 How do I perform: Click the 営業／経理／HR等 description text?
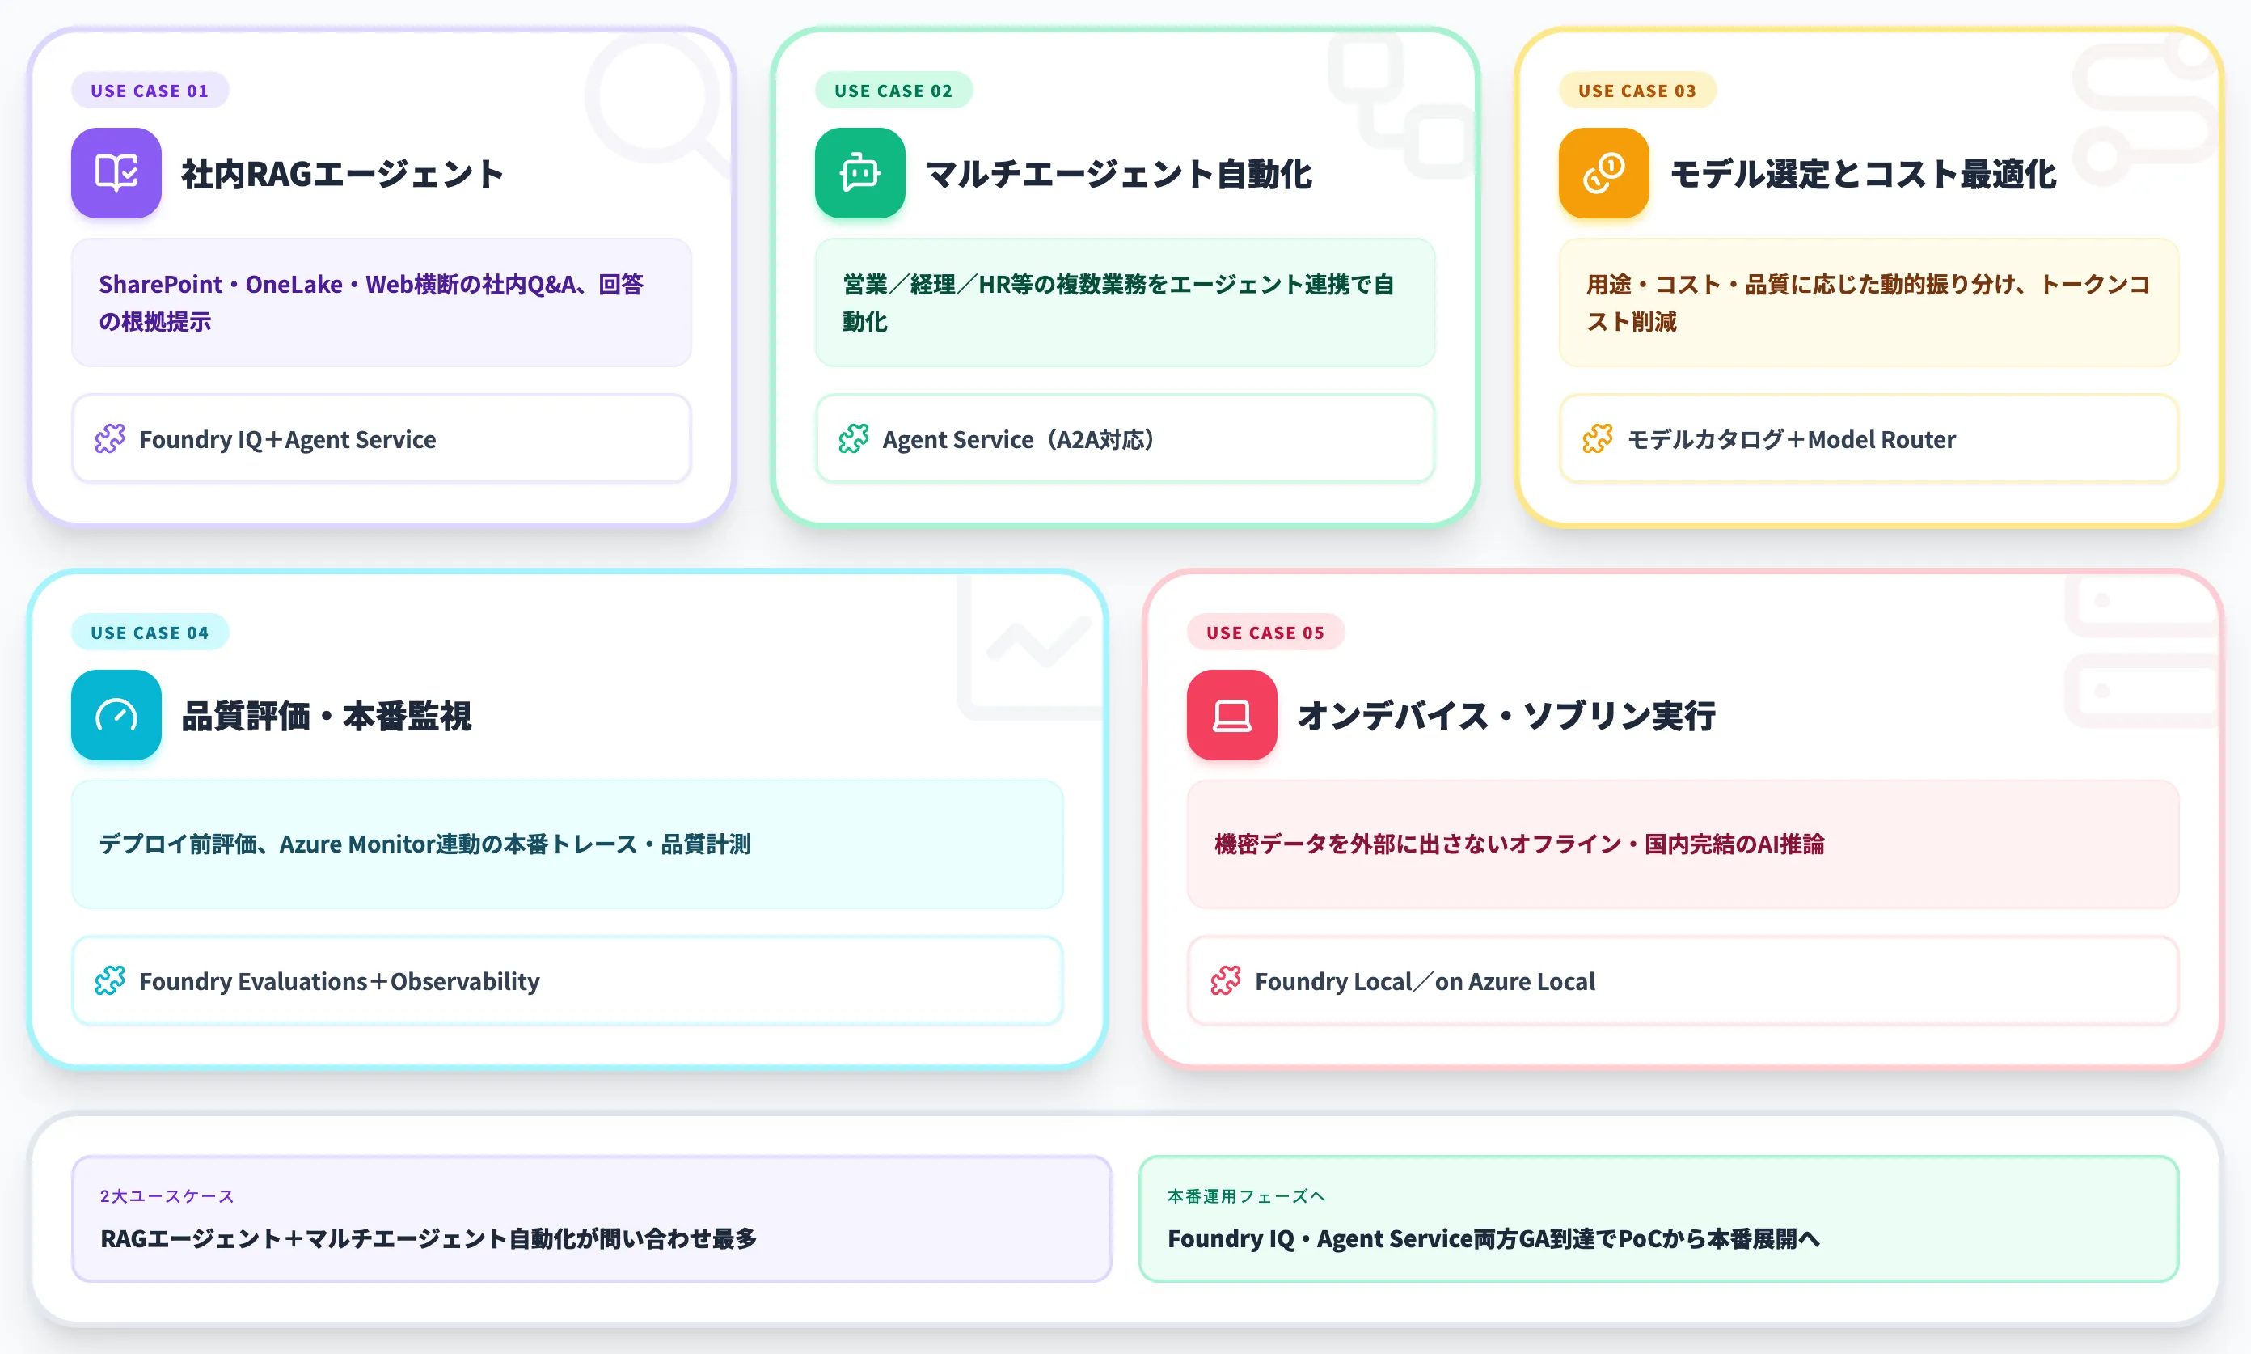click(1118, 303)
